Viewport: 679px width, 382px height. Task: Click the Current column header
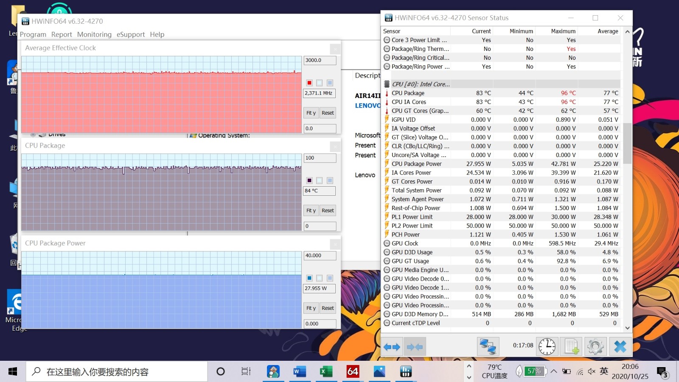471,31
